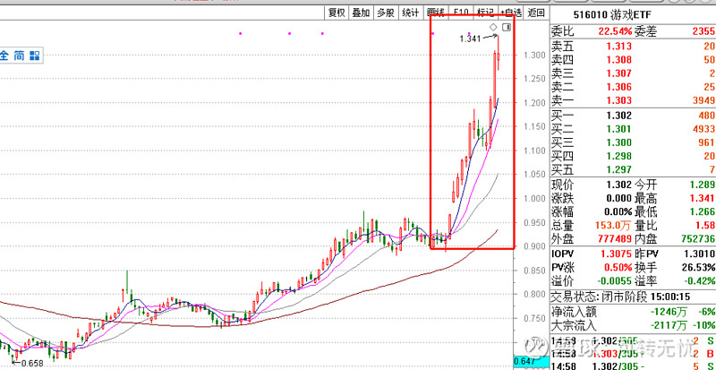Click the 量比 value 1.58
This screenshot has height=370, width=716.
706,226
